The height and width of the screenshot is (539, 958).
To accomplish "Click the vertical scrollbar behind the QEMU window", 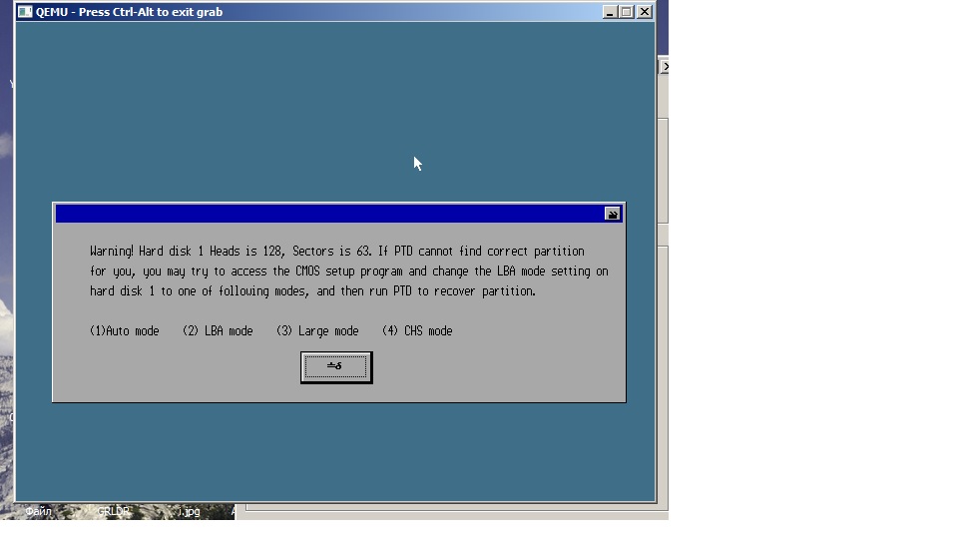I will point(663,299).
